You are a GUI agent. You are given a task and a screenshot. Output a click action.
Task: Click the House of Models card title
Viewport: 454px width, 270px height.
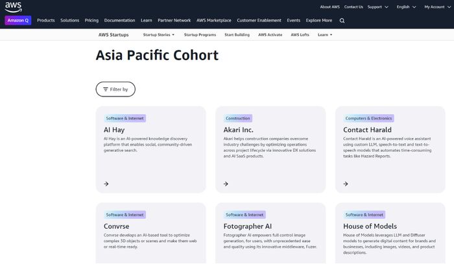pyautogui.click(x=370, y=227)
